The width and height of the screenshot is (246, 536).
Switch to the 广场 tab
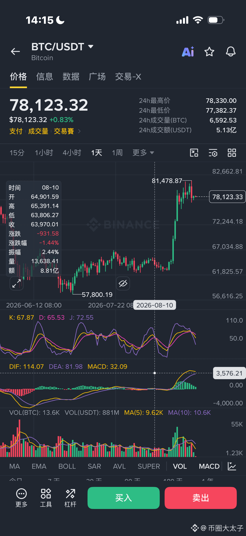97,76
